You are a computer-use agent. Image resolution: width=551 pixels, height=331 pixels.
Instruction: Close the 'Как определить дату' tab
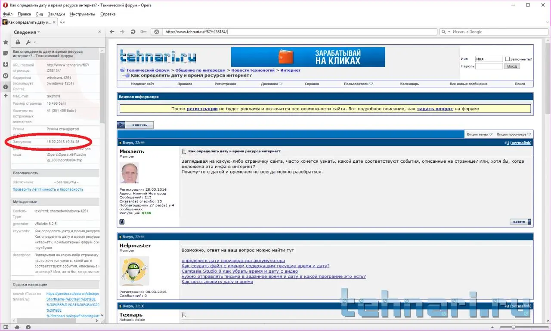click(x=55, y=22)
